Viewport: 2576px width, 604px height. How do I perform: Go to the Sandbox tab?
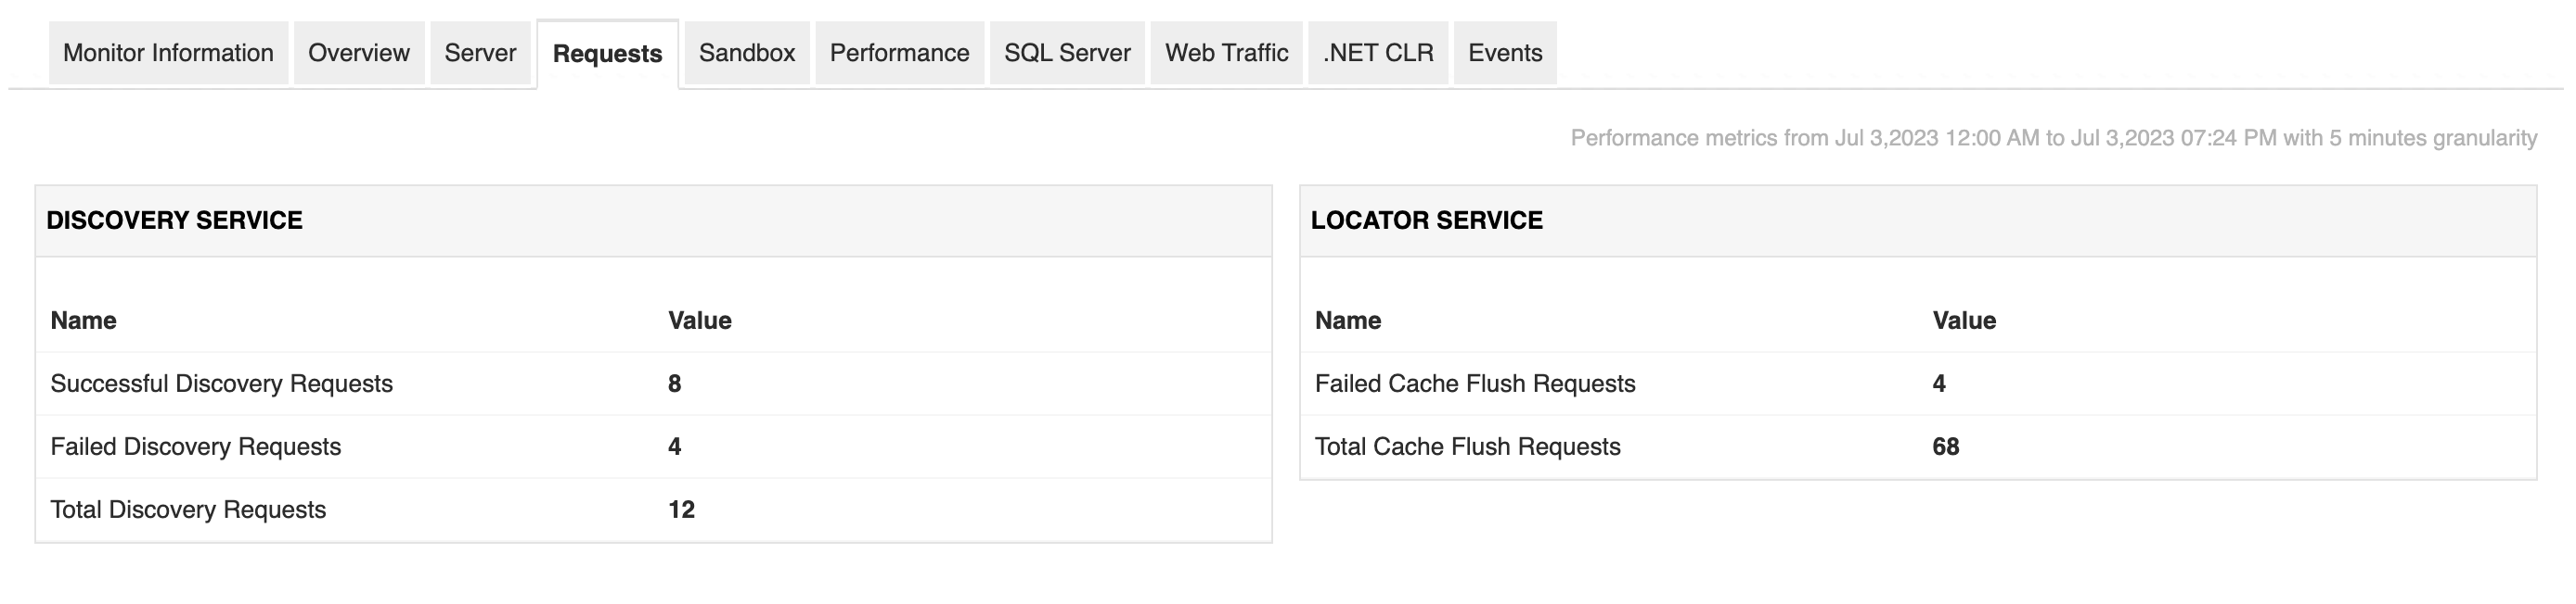pyautogui.click(x=747, y=53)
